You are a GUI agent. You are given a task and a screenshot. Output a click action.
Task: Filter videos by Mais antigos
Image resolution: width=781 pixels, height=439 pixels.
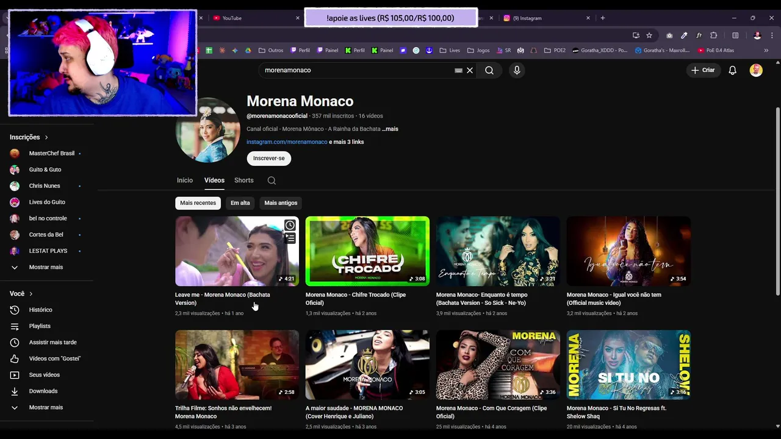pos(281,203)
